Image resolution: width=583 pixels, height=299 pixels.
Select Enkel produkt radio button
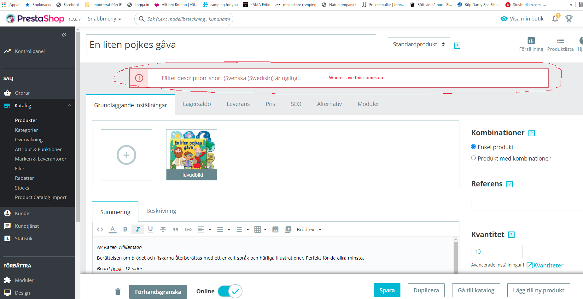tap(473, 147)
